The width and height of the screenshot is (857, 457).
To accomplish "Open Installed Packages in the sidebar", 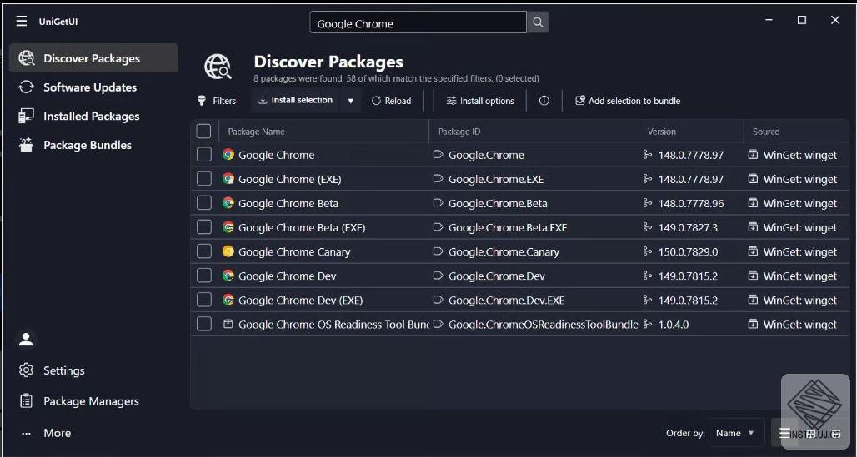I will tap(93, 117).
